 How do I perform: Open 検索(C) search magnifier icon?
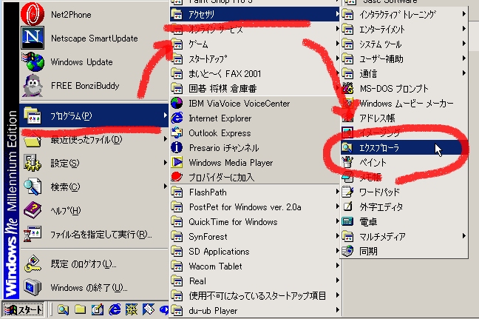[x=33, y=187]
